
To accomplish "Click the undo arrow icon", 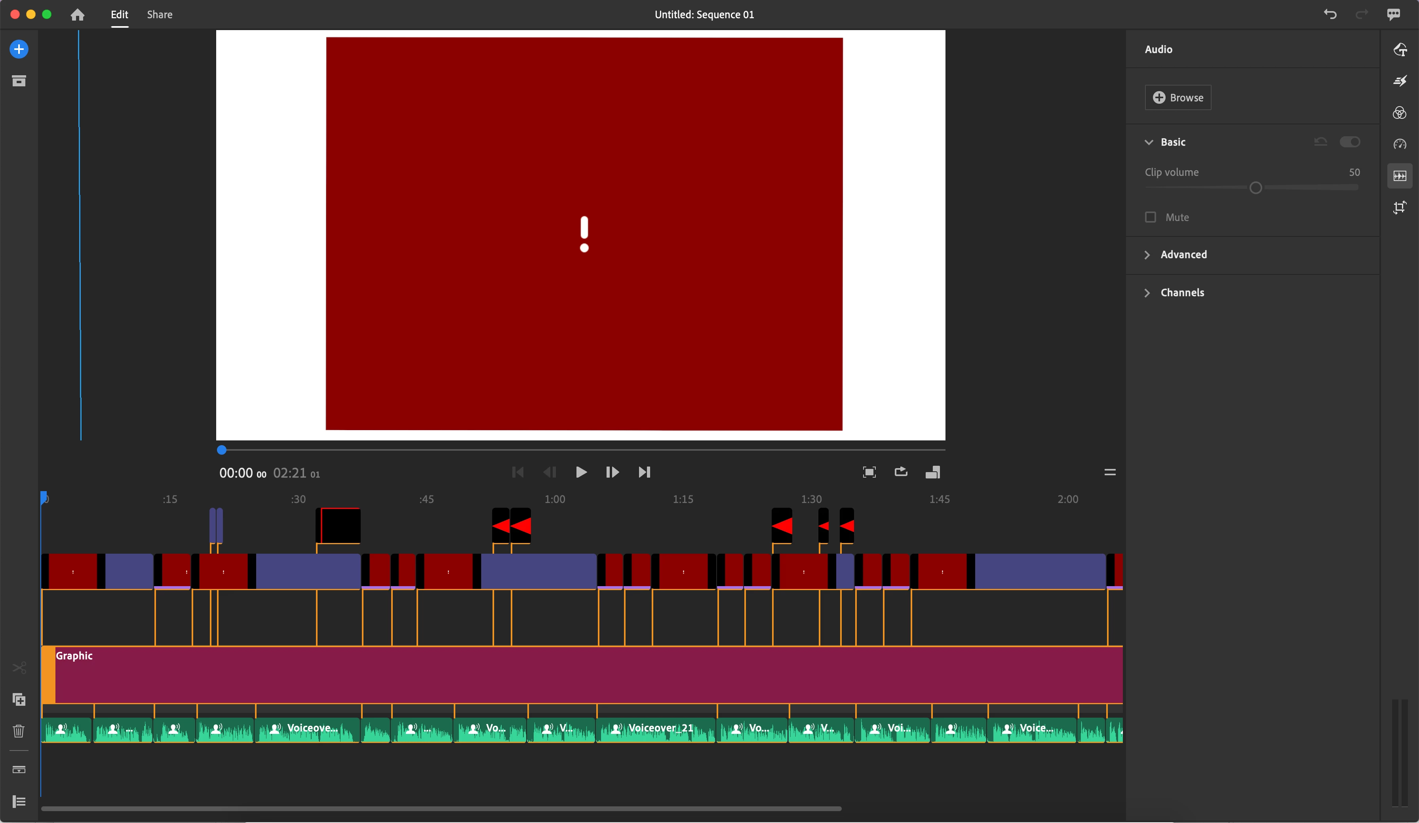I will tap(1330, 14).
